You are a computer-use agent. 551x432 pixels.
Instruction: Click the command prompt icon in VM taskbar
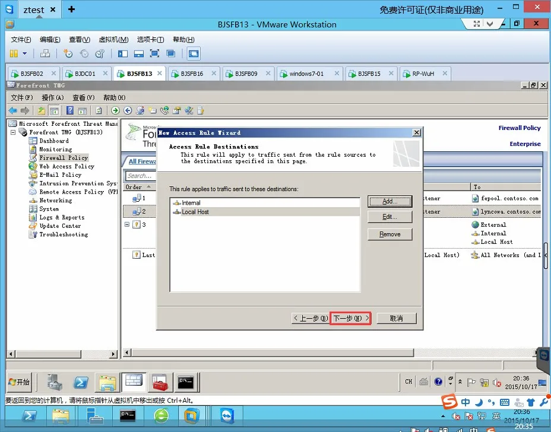tap(186, 382)
